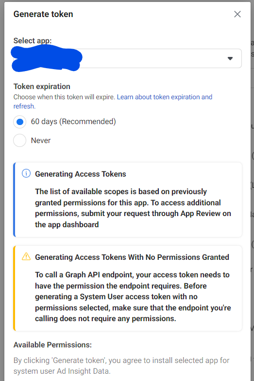This screenshot has width=254, height=381.
Task: Click the blue info card body text
Action: click(133, 208)
